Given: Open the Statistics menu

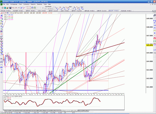Looking at the screenshot, I should click(39, 4).
